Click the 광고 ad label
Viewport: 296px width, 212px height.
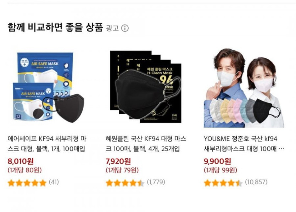[x=112, y=28]
